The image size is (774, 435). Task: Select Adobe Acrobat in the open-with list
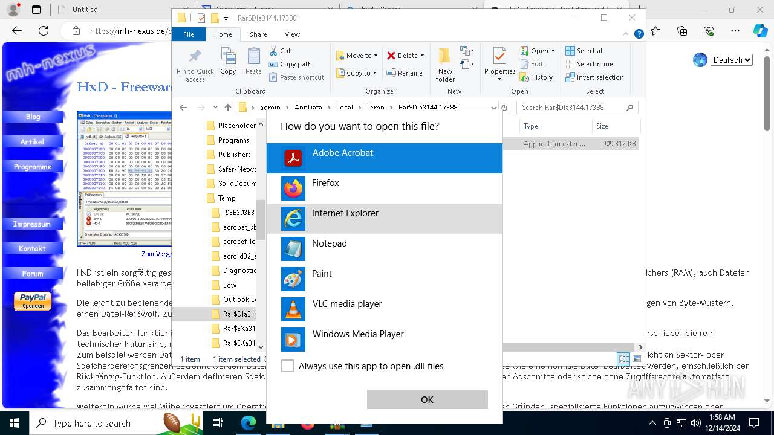pos(385,158)
